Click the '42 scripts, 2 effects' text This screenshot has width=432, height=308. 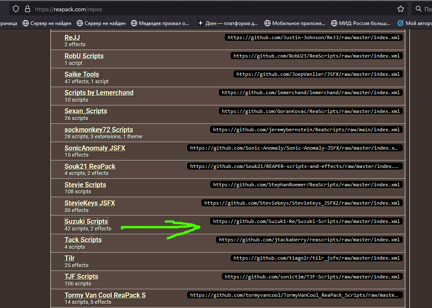coord(88,229)
